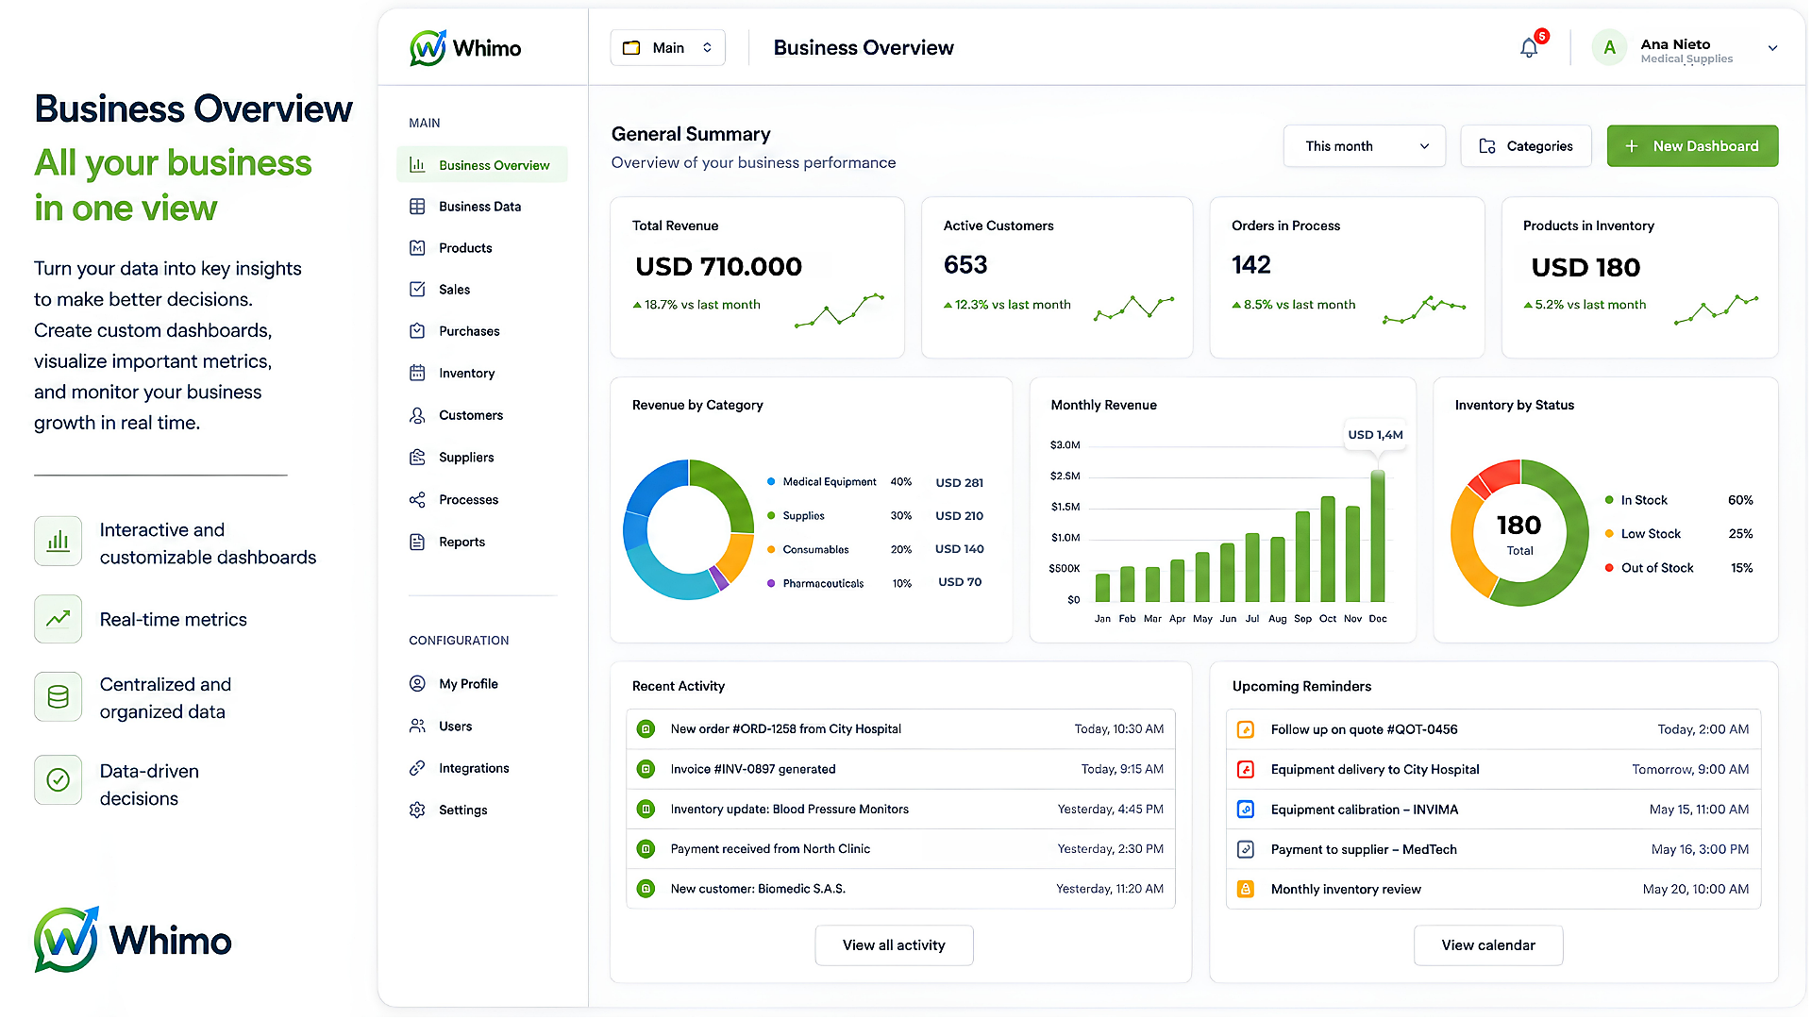Viewport: 1812px width, 1019px height.
Task: Click the Dec bar in Monthly Revenue chart
Action: (1378, 536)
